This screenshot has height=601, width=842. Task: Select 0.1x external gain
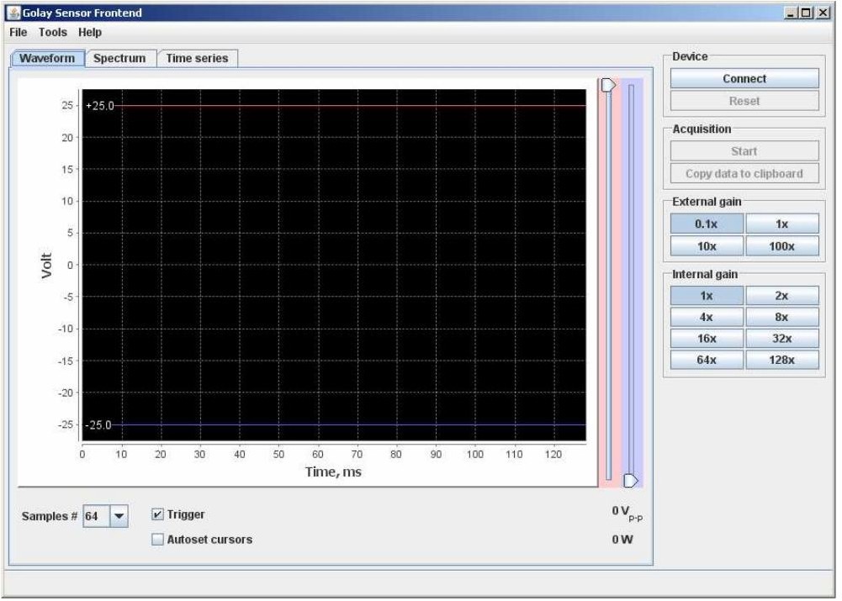(707, 224)
